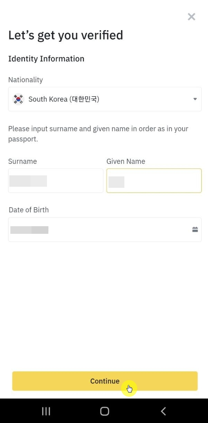Tap Android recent apps button
This screenshot has width=208, height=423.
pos(46,411)
